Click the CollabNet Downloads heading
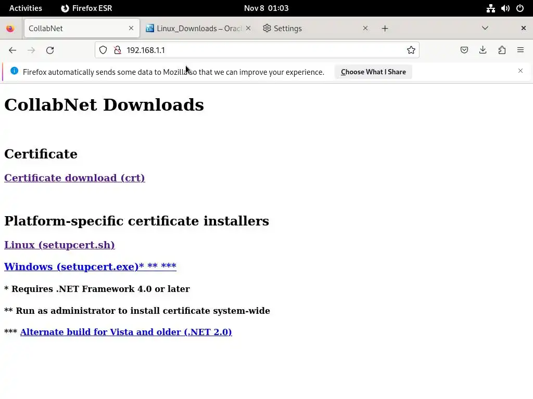The image size is (533, 399). click(x=104, y=104)
